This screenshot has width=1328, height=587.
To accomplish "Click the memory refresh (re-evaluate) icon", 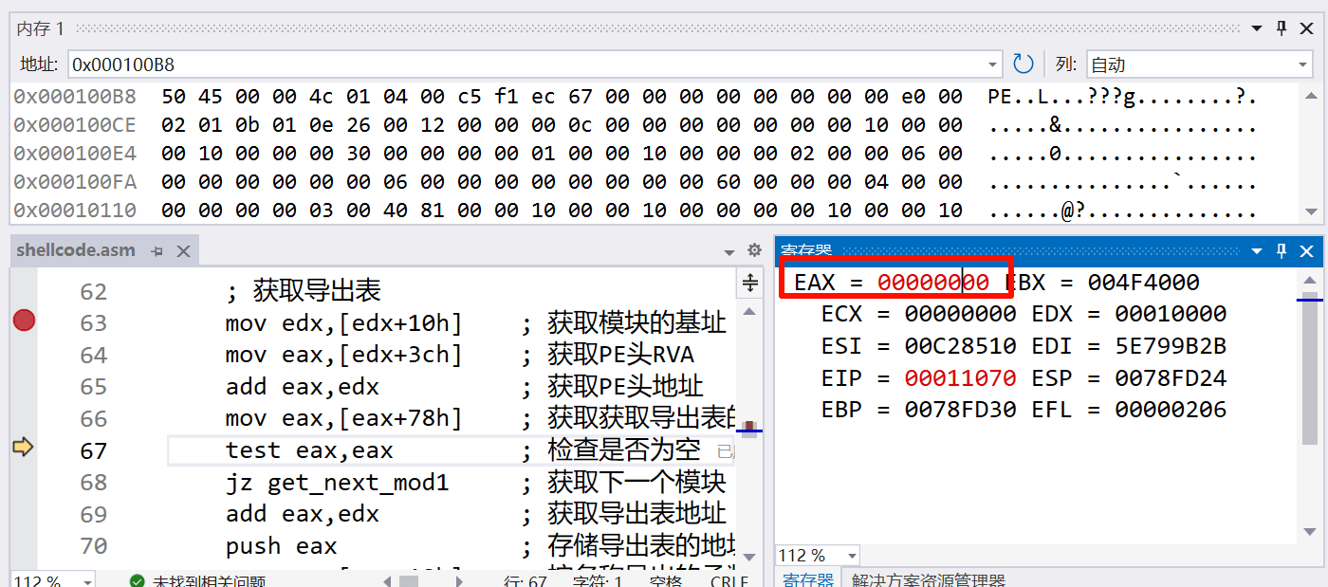I will (x=1023, y=64).
